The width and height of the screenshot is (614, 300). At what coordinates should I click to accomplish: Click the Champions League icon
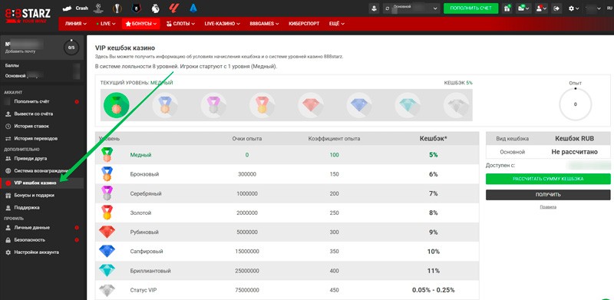(98, 8)
